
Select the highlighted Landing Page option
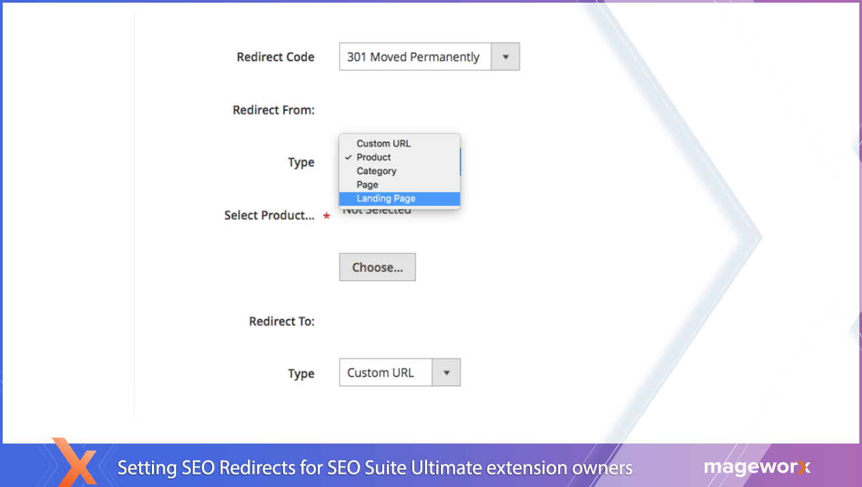pyautogui.click(x=386, y=199)
